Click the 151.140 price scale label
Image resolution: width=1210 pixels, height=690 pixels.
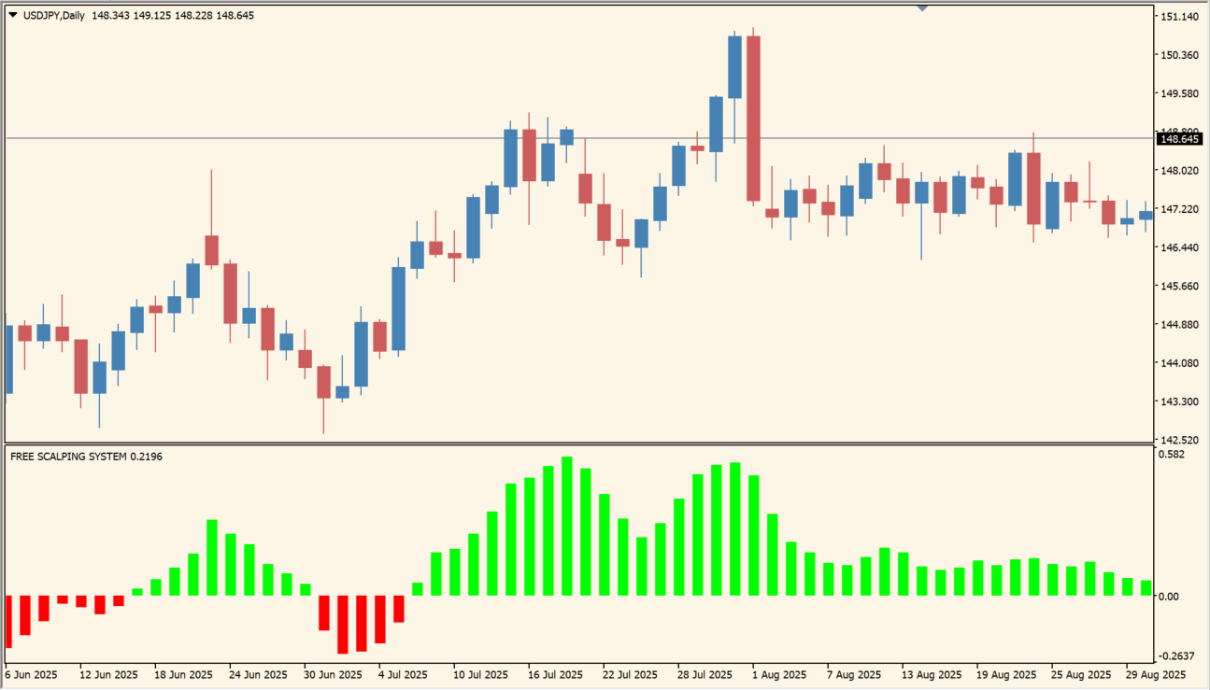[x=1179, y=17]
